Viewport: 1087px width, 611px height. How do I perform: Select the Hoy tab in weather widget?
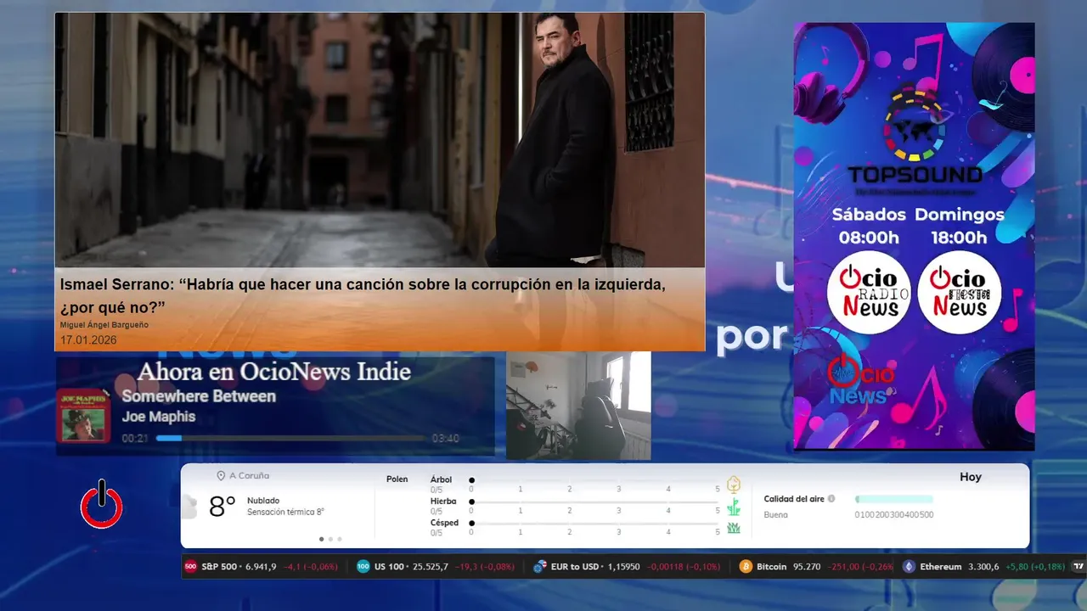pos(971,477)
